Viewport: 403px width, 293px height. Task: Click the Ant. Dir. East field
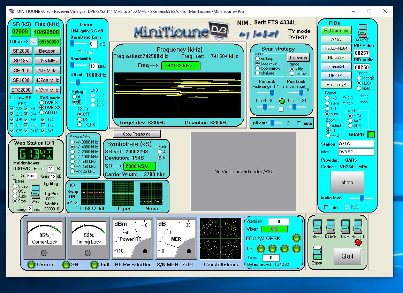click(32, 176)
